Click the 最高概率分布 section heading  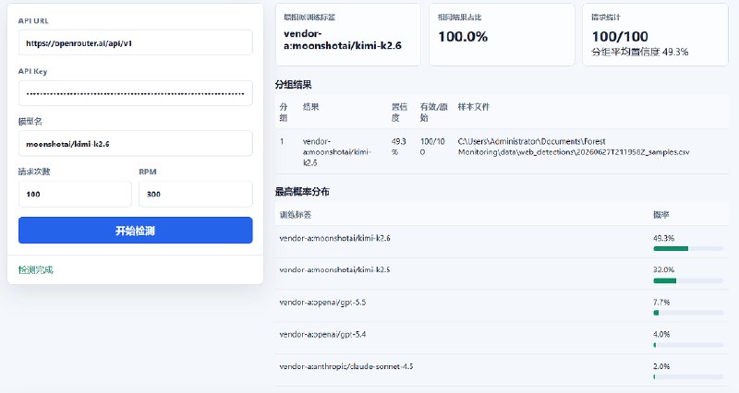point(302,192)
